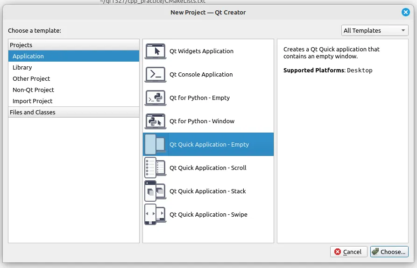Select the Application project category

tap(74, 56)
